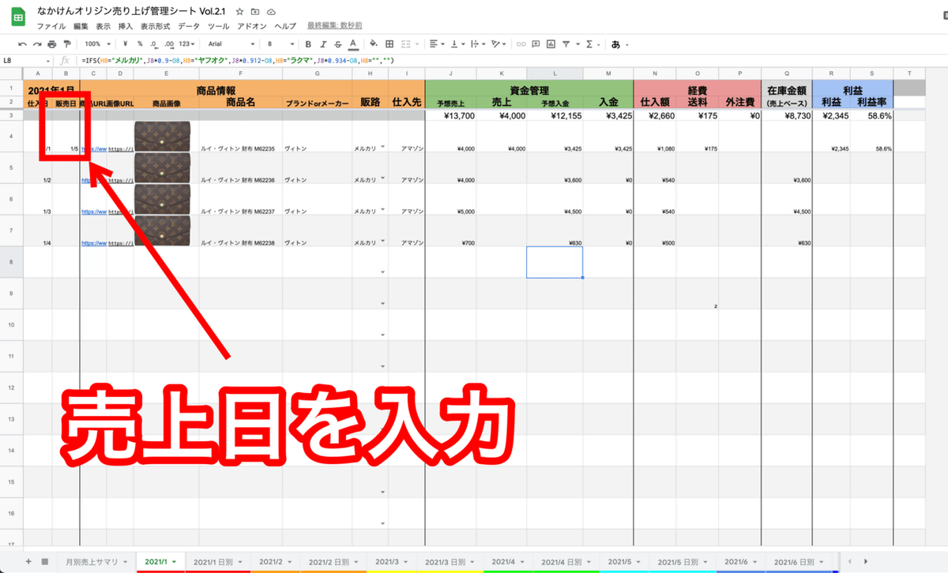Viewport: 948px width, 573px height.
Task: Open the functions (Σ) menu
Action: coord(591,44)
